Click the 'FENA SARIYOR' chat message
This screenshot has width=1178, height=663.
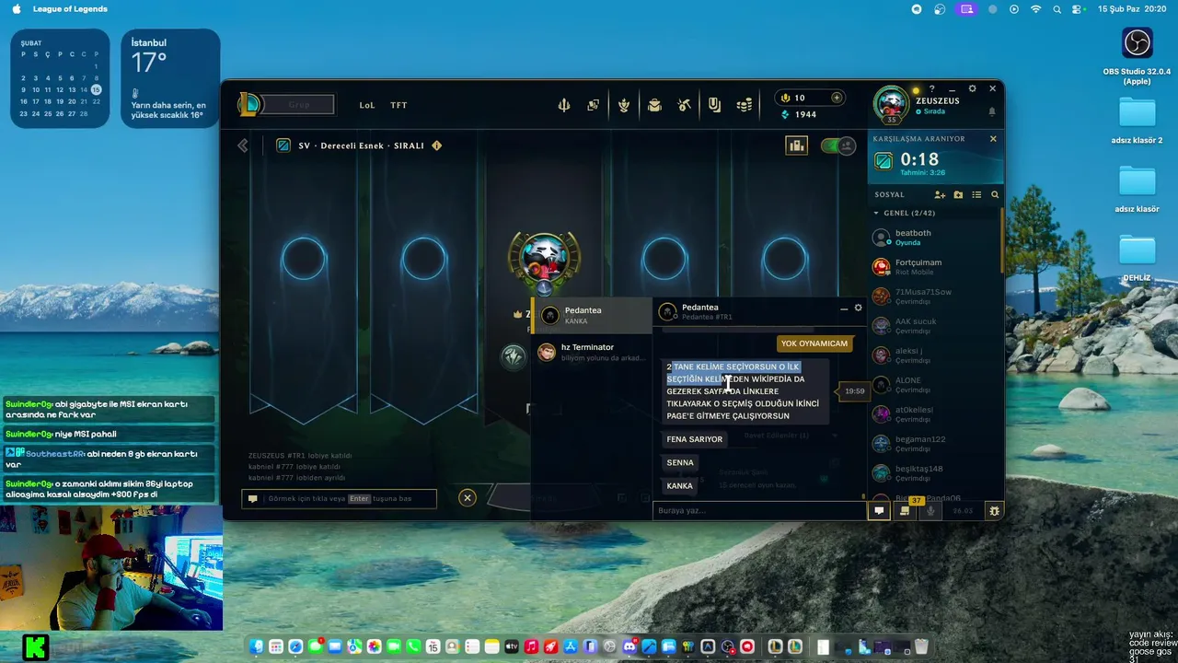(695, 439)
